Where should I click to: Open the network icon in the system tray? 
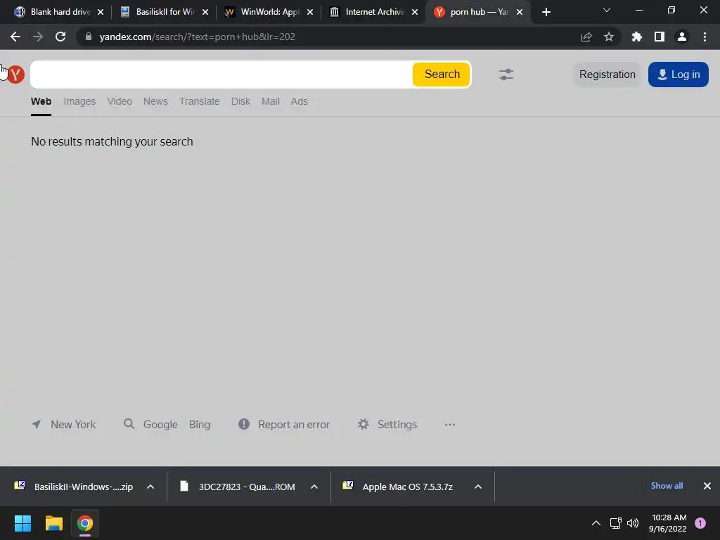tap(615, 523)
